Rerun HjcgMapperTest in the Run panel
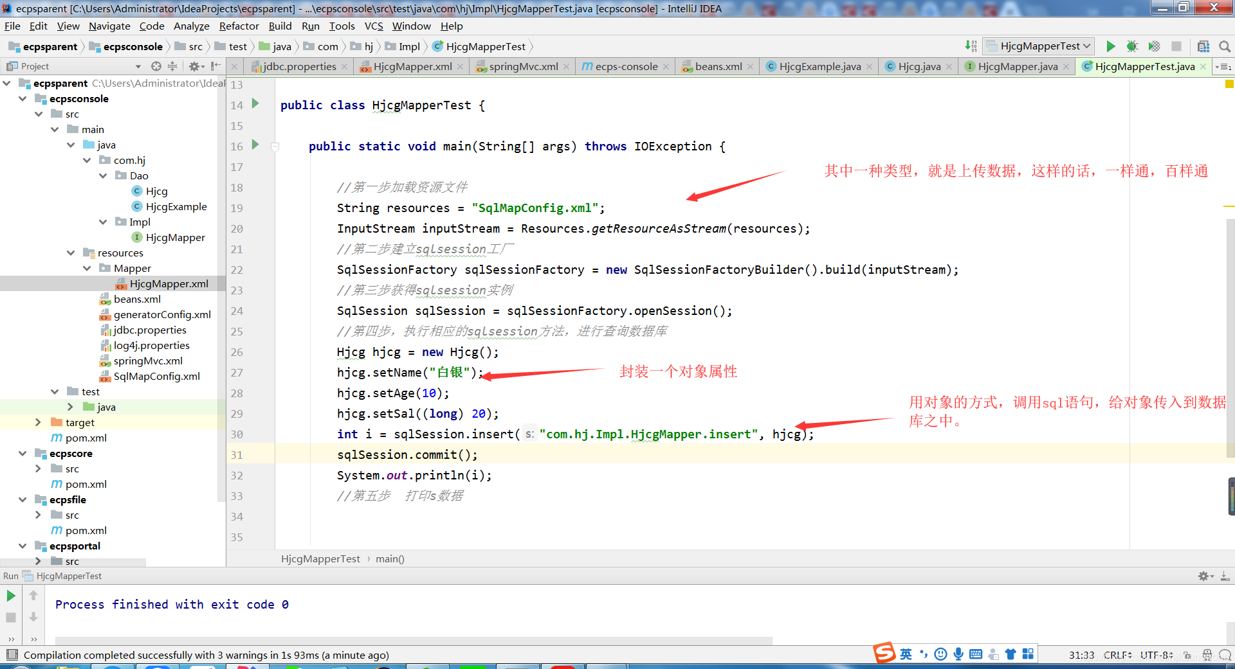This screenshot has width=1235, height=669. [x=11, y=596]
